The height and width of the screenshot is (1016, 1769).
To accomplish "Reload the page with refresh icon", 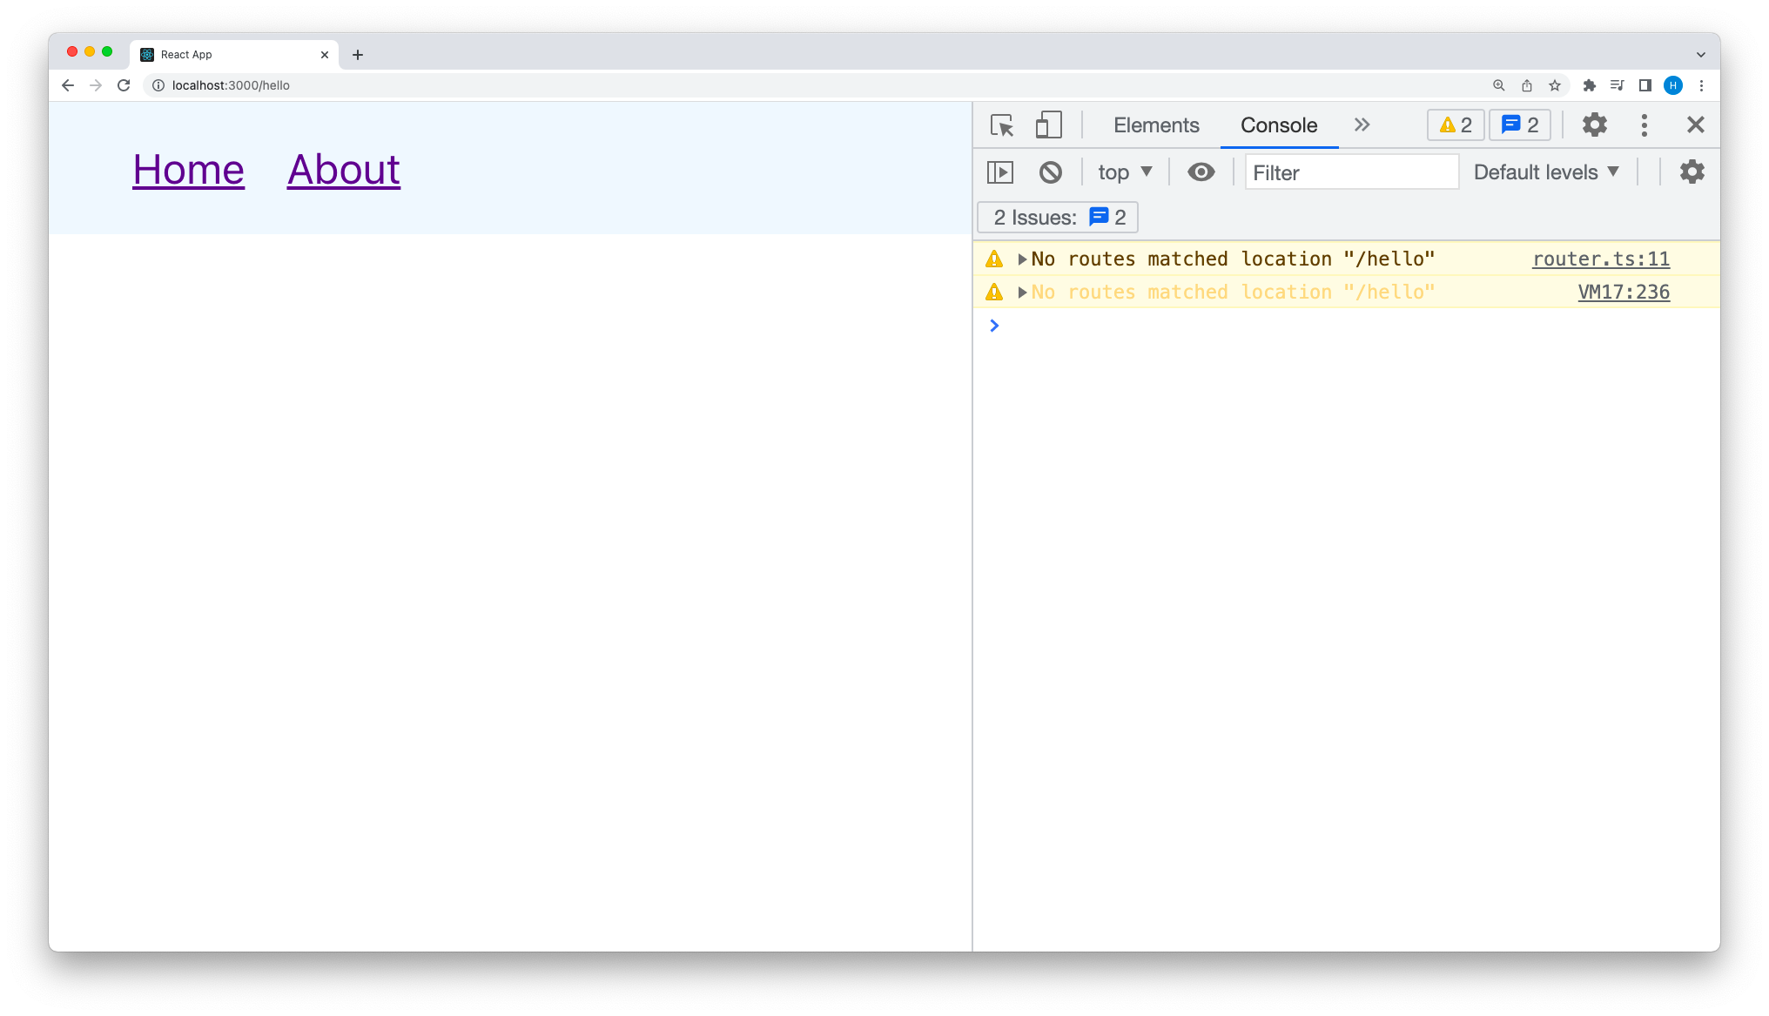I will coord(124,85).
